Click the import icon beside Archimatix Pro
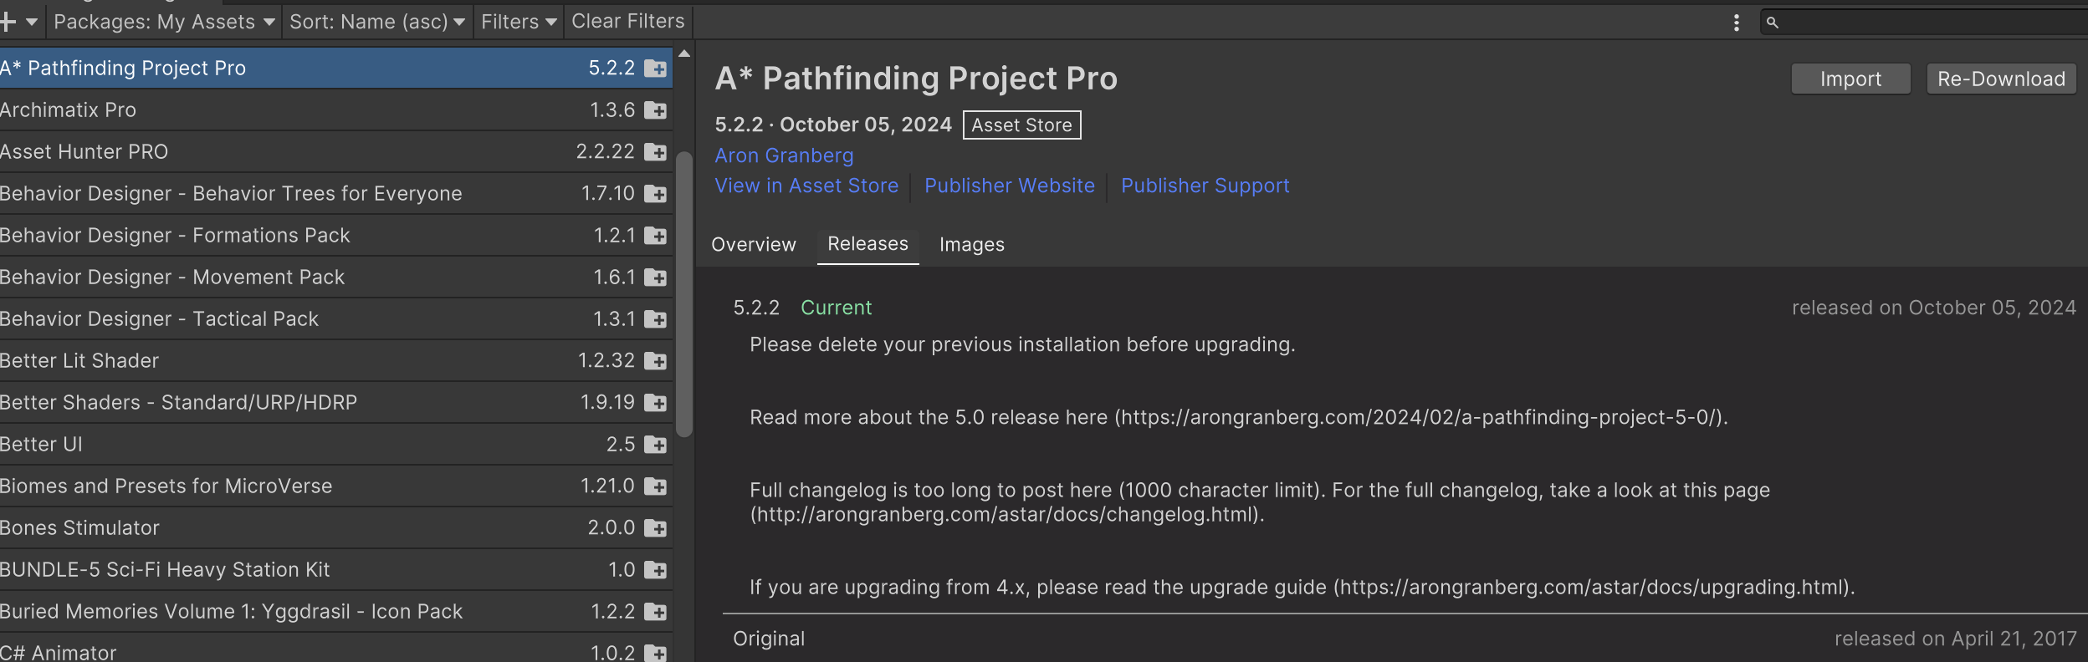Screen dimensions: 2088x662 pyautogui.click(x=656, y=110)
